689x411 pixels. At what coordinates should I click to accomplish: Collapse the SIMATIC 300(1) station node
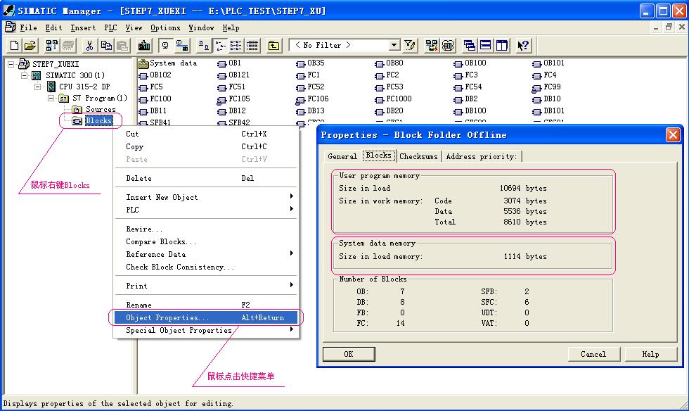(x=25, y=76)
